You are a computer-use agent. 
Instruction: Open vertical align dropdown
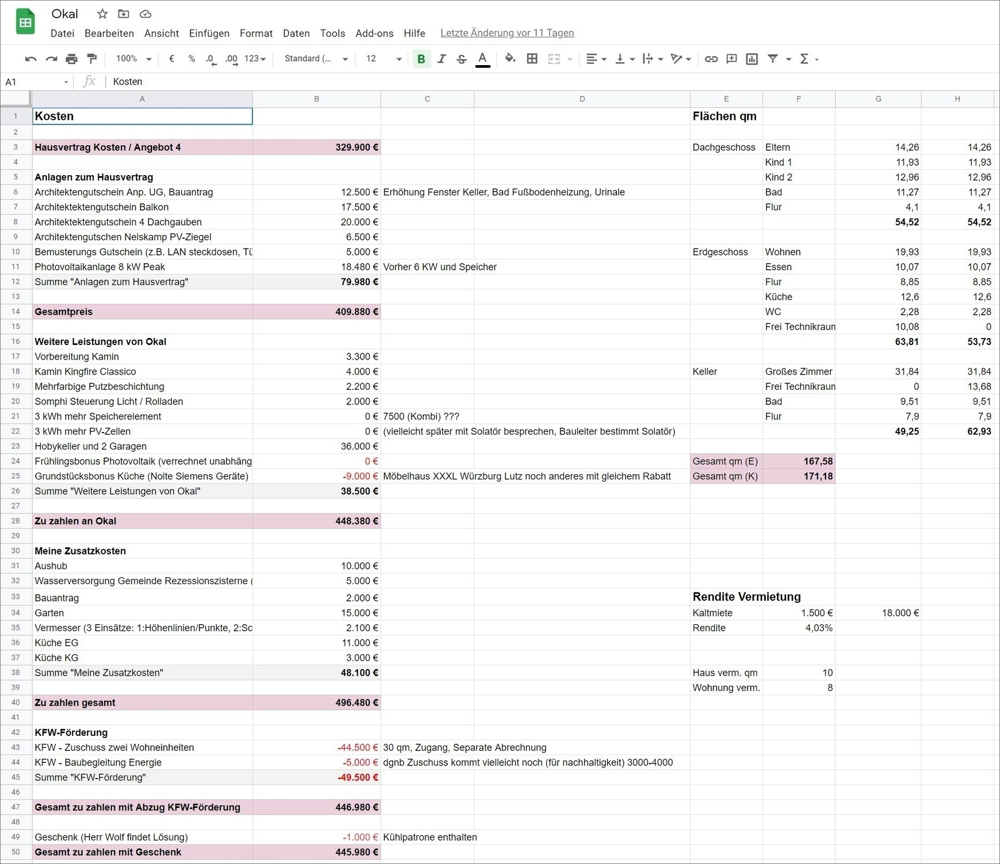[624, 59]
